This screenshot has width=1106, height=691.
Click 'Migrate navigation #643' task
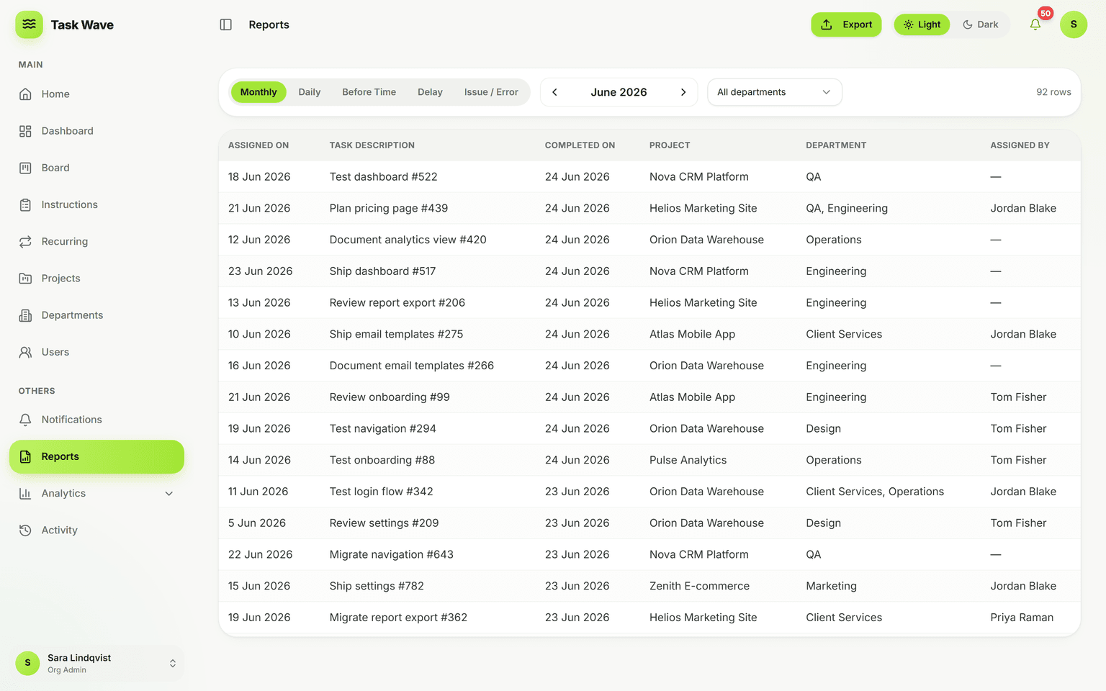[x=392, y=555]
